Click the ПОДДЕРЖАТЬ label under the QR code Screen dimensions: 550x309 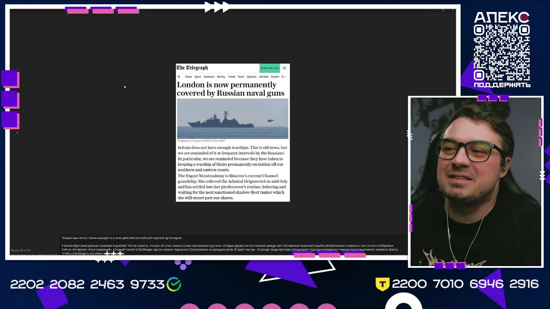click(502, 85)
